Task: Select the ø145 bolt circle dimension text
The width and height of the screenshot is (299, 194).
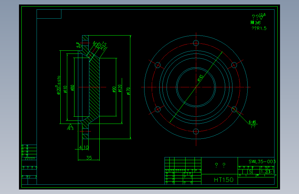Action: click(200, 78)
